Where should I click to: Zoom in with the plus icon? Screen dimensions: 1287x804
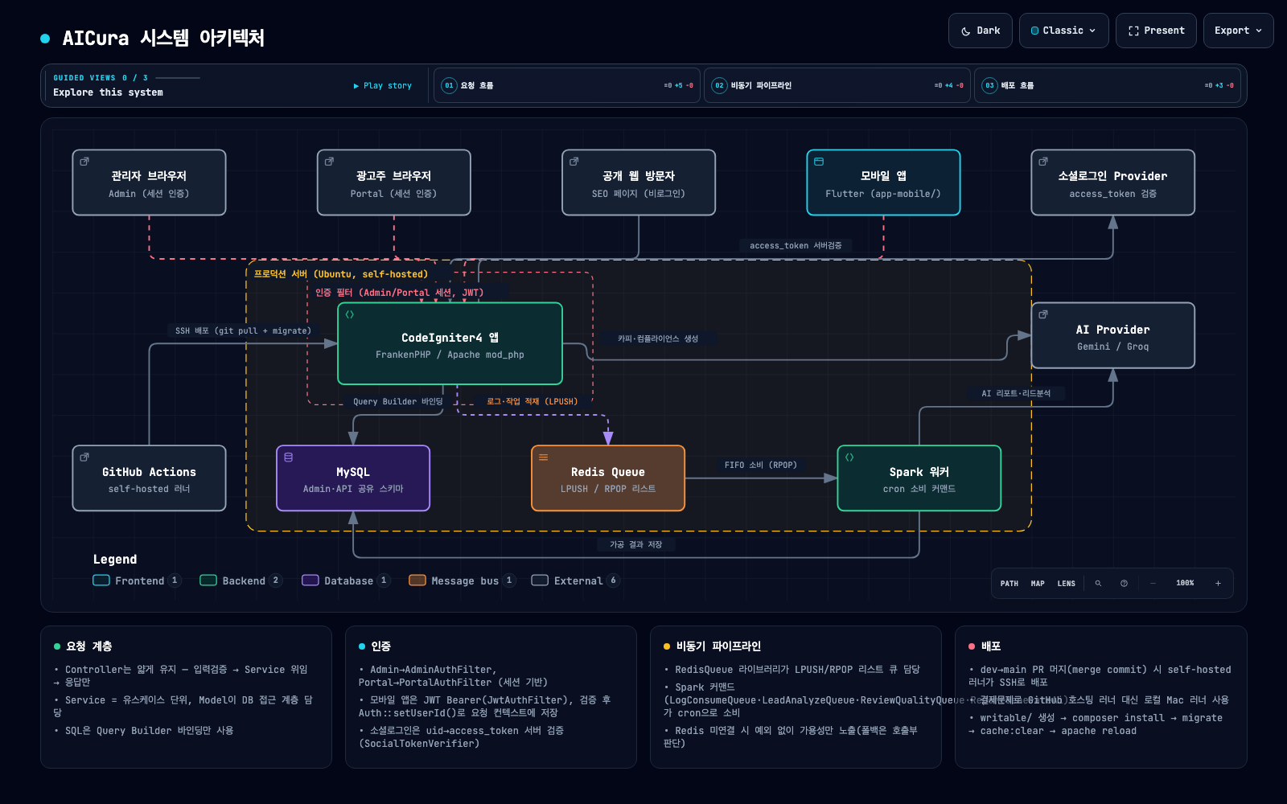pos(1218,584)
